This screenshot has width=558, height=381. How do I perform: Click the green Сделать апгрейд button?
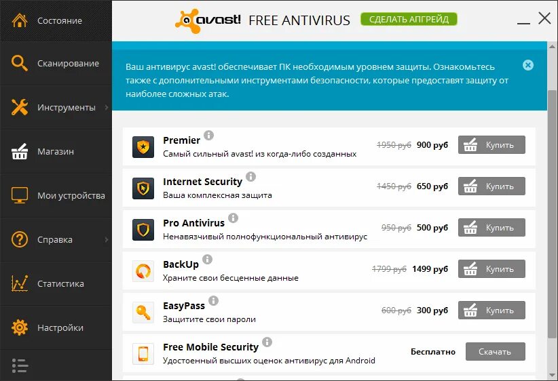(409, 19)
